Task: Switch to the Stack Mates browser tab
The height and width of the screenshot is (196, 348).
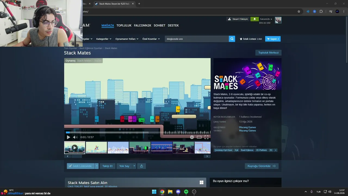Action: (114, 4)
